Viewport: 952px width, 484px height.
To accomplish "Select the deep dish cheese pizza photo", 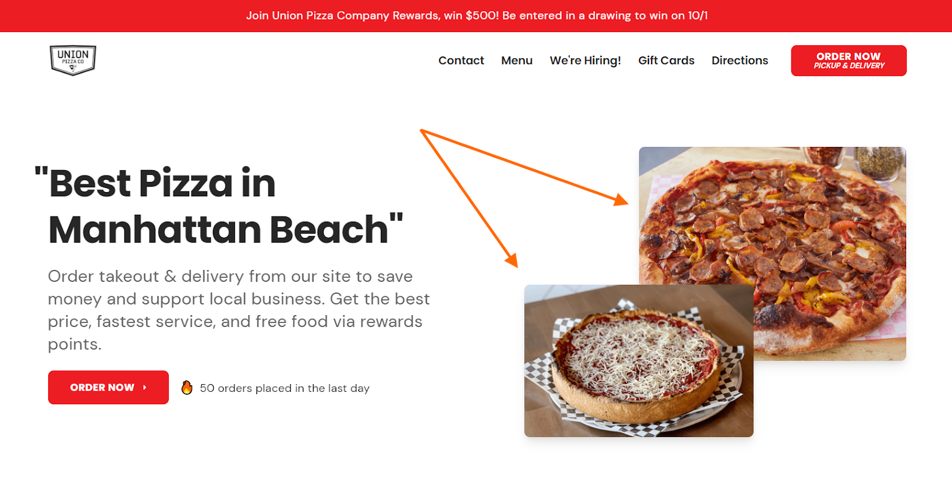I will pos(638,361).
